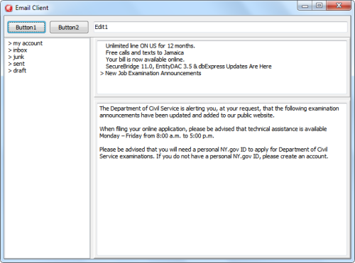
Task: Open the draft folder
Action: click(x=19, y=71)
